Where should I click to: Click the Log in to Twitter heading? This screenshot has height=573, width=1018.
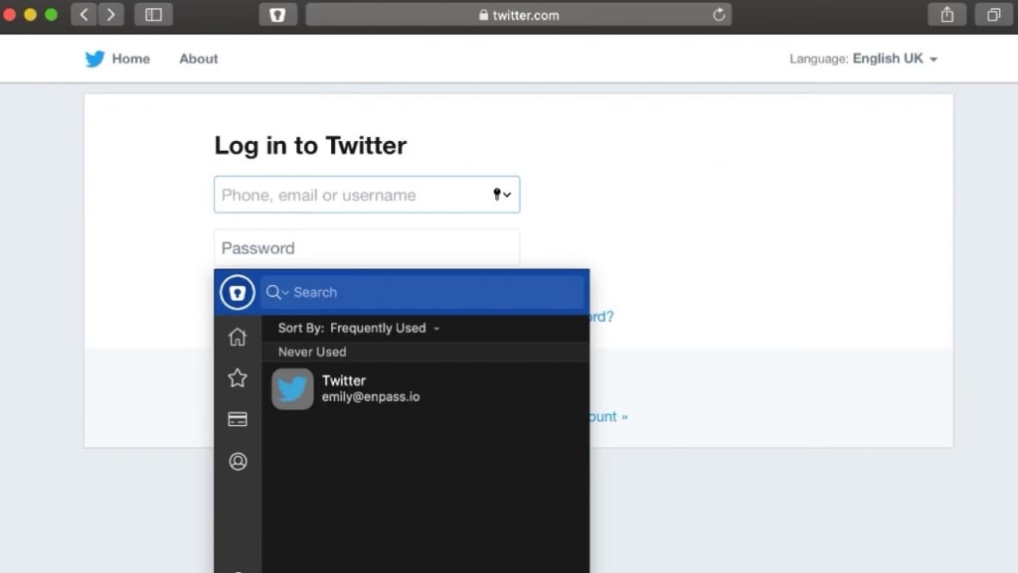310,146
